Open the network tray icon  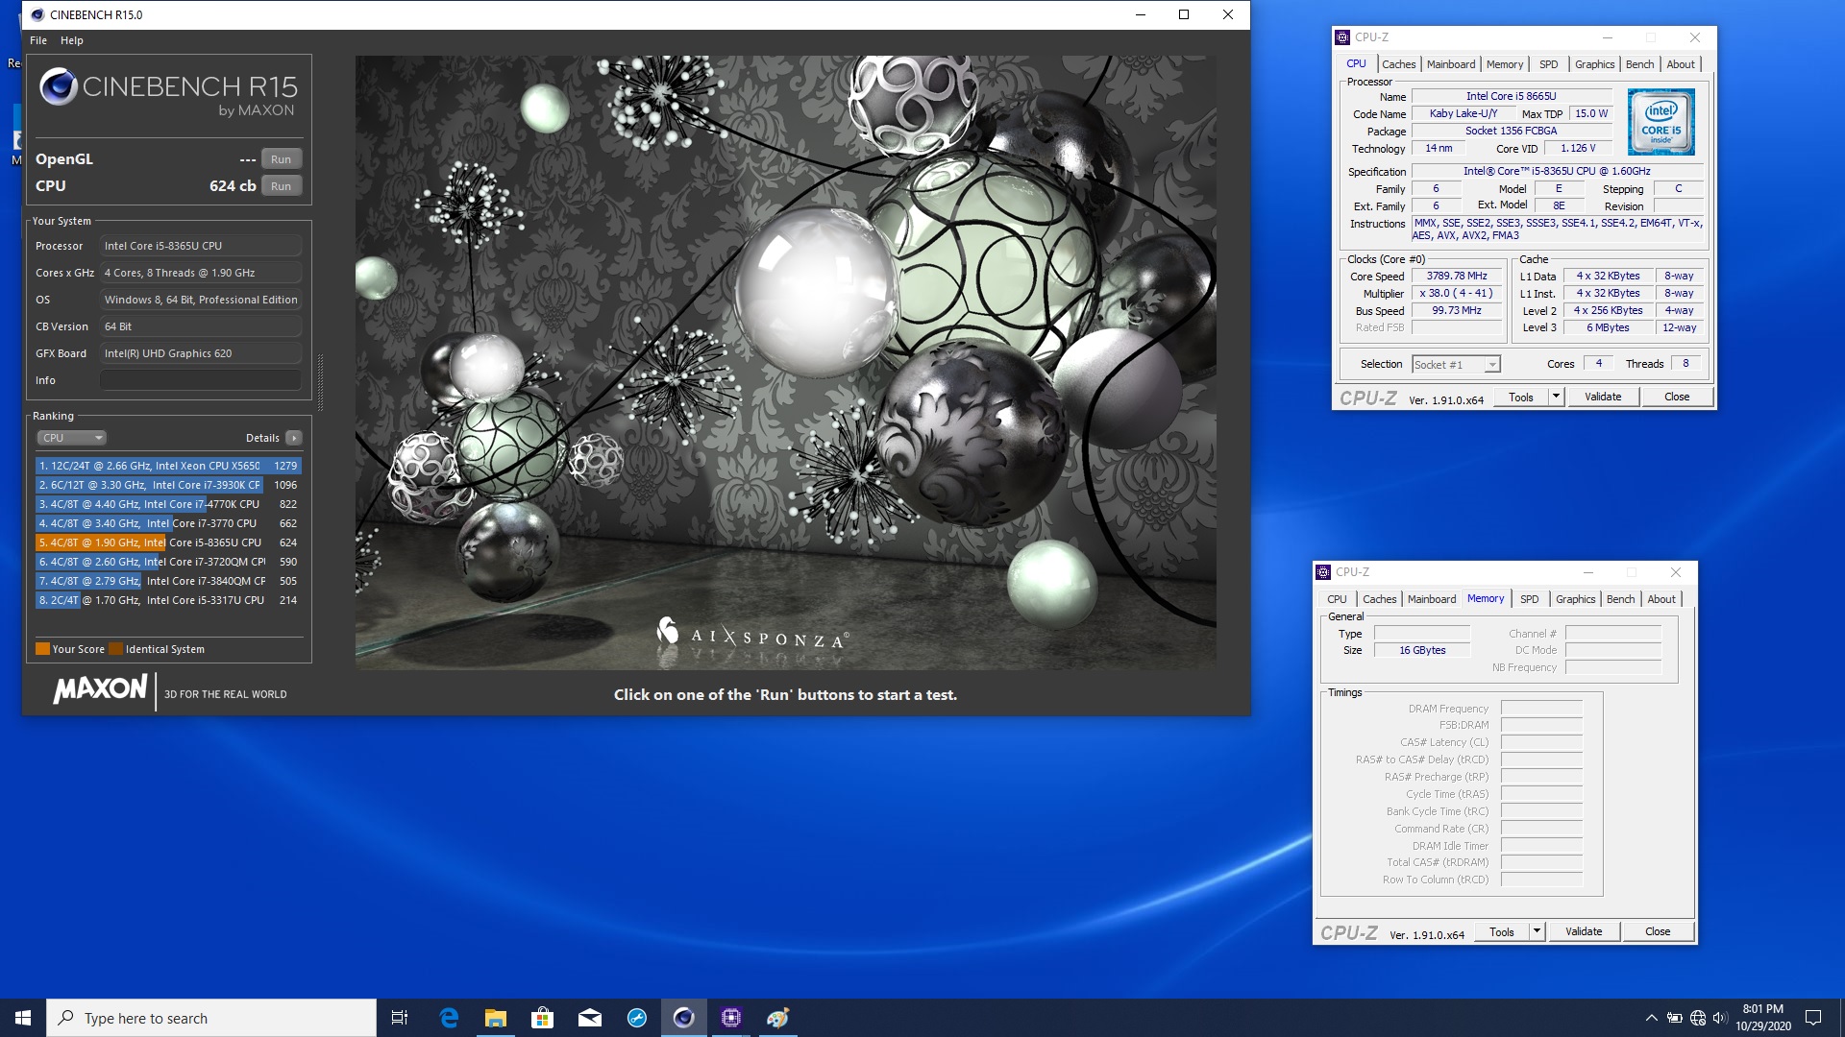point(1698,1018)
